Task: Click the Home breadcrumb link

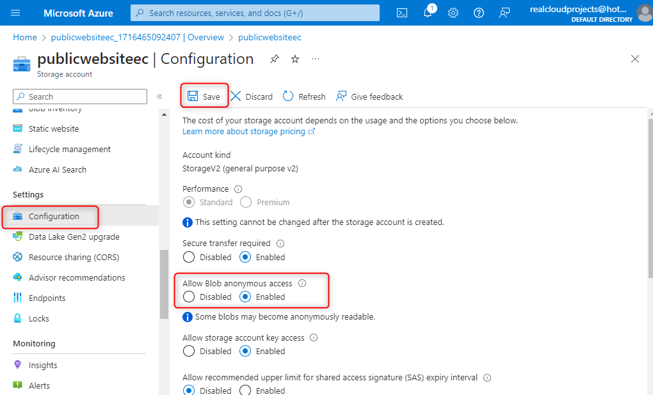Action: coord(25,37)
